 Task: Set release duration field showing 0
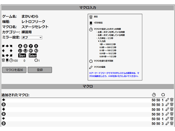tap(24, 61)
